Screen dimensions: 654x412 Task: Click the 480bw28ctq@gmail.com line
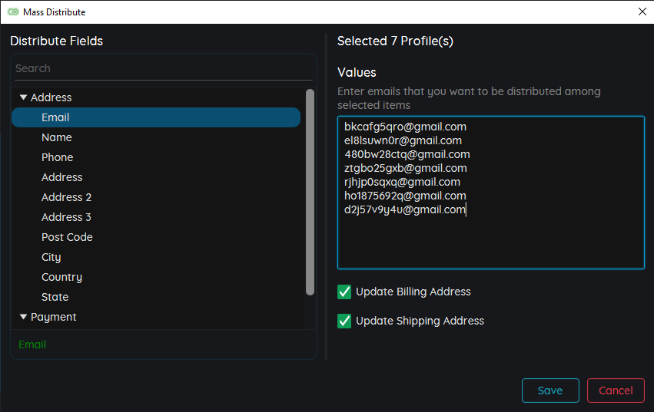pyautogui.click(x=407, y=154)
